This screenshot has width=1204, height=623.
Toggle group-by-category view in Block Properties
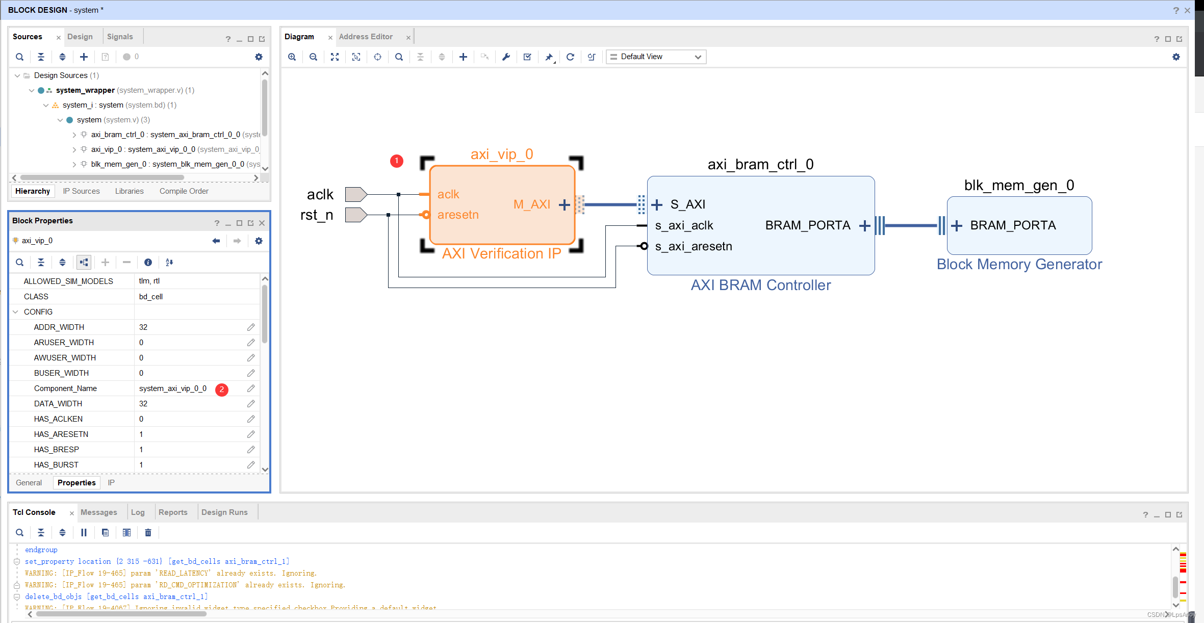tap(84, 262)
